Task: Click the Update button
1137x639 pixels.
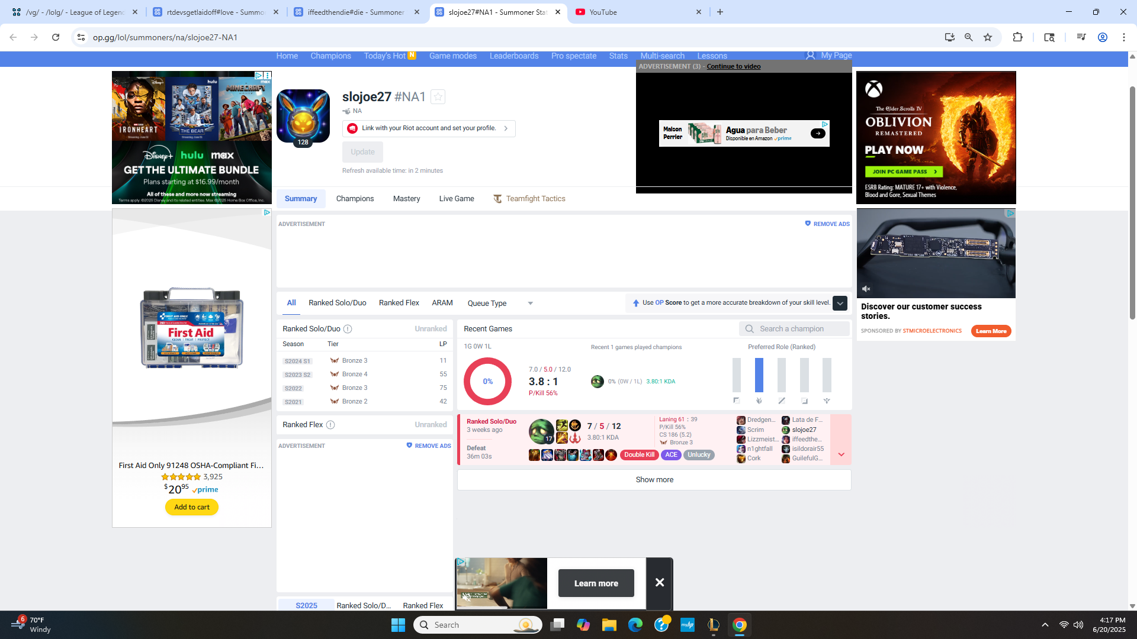Action: coord(362,152)
